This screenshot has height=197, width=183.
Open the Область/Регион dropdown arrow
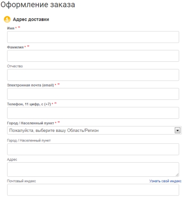click(178, 131)
